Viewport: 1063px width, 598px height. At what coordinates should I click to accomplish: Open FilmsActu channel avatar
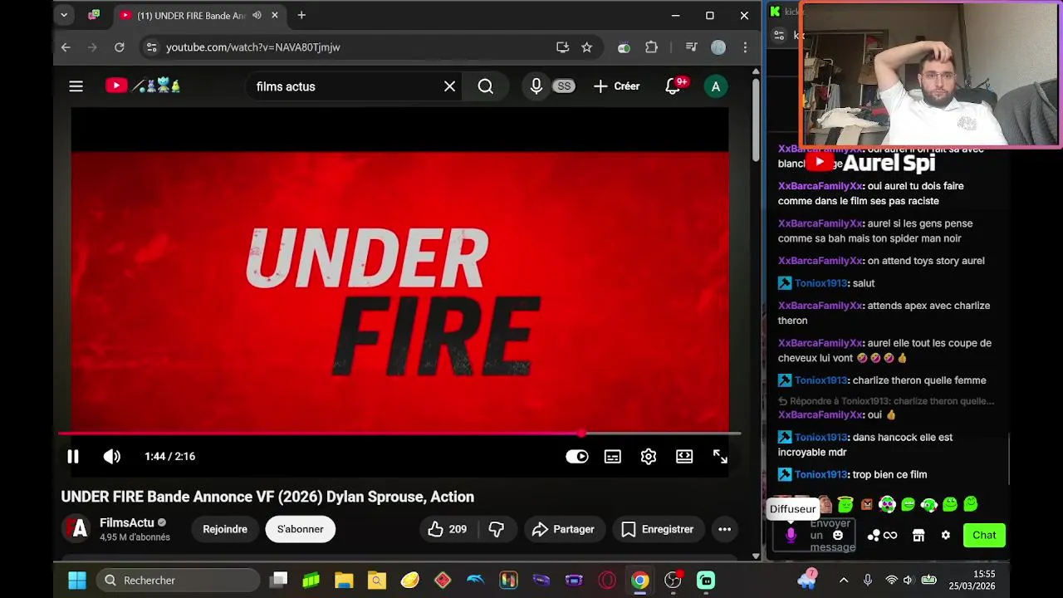pos(77,528)
